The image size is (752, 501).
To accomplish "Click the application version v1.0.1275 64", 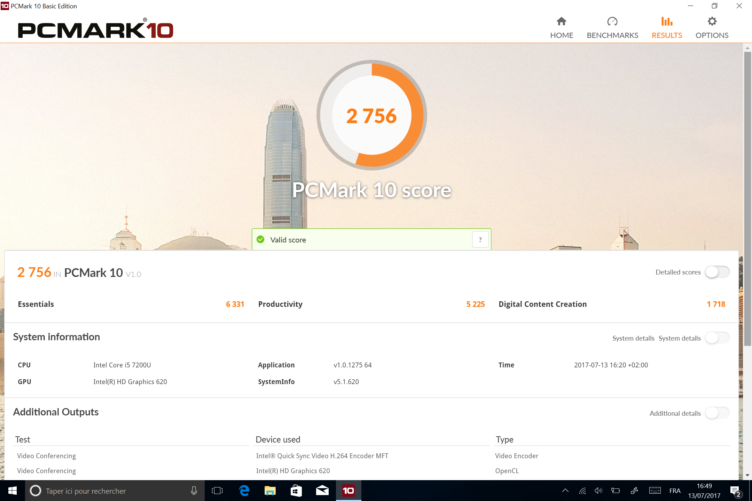I will coord(352,365).
